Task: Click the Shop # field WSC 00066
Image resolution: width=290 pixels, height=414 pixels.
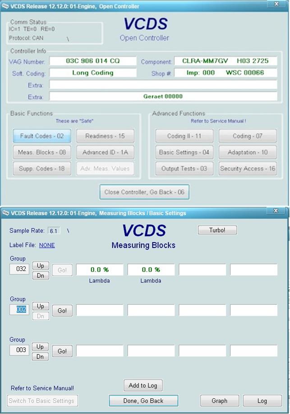Action: point(226,73)
